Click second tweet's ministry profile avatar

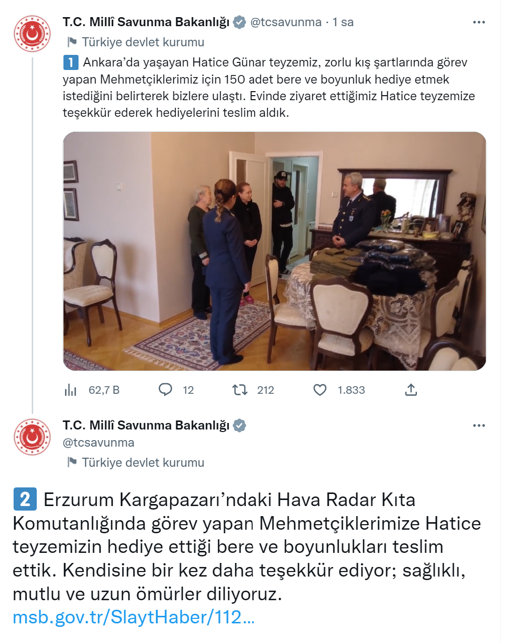[x=32, y=437]
